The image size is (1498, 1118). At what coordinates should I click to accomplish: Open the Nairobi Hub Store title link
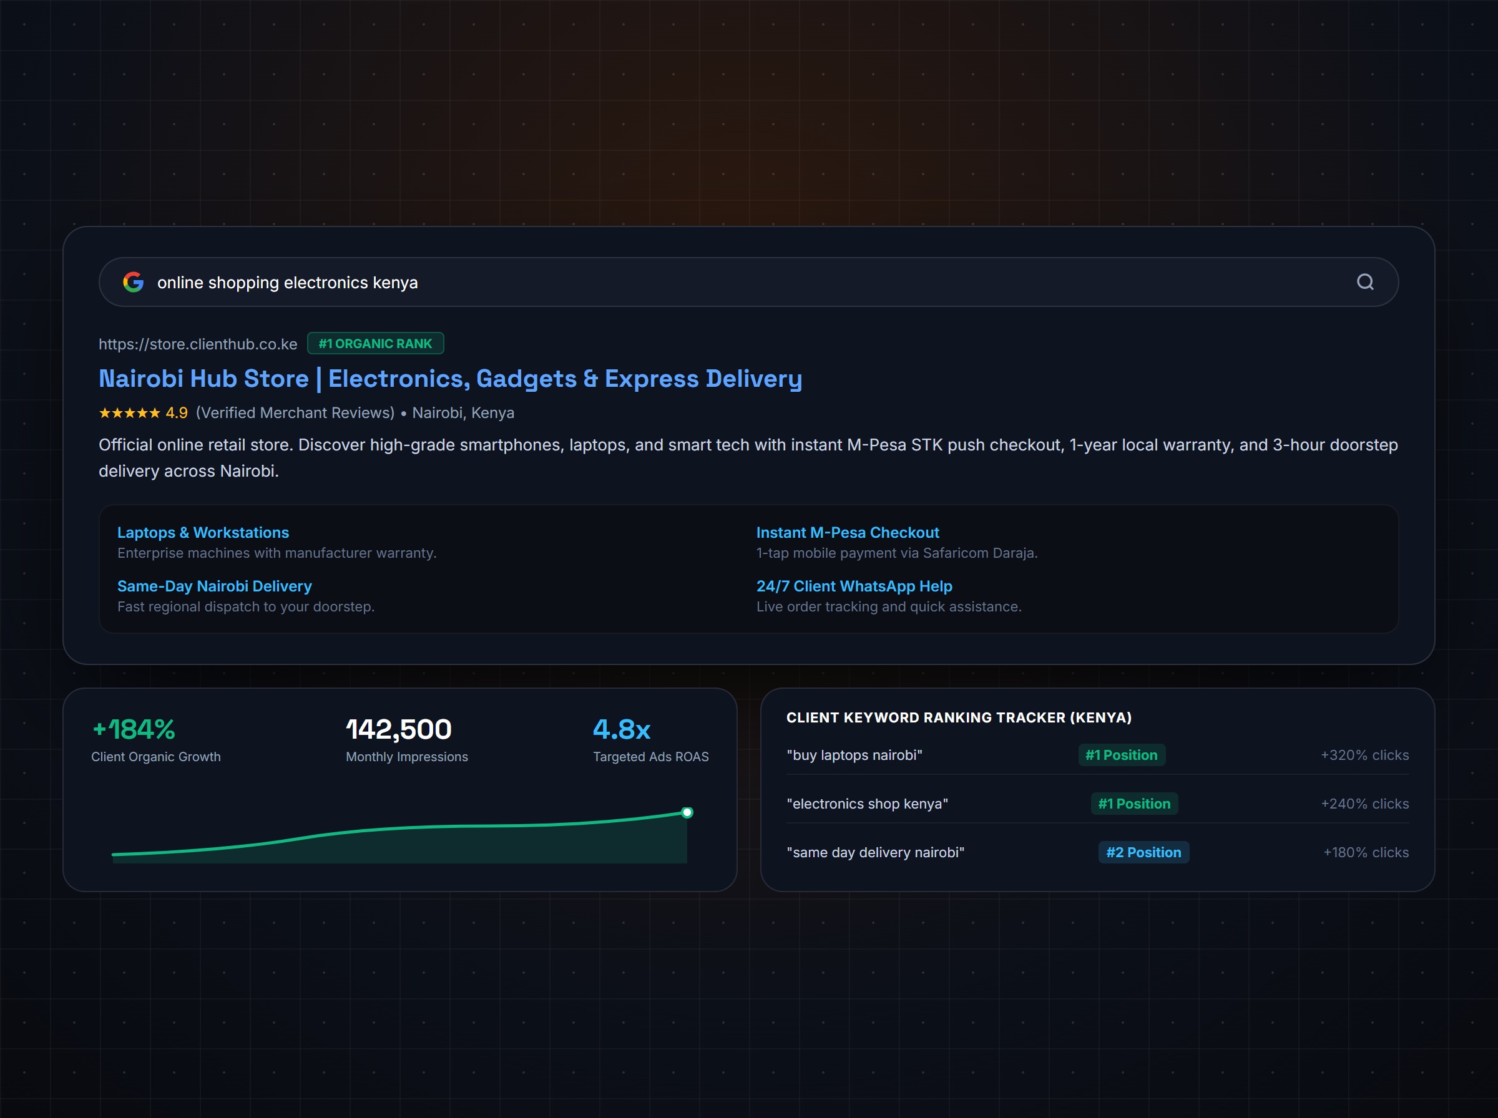(x=451, y=378)
